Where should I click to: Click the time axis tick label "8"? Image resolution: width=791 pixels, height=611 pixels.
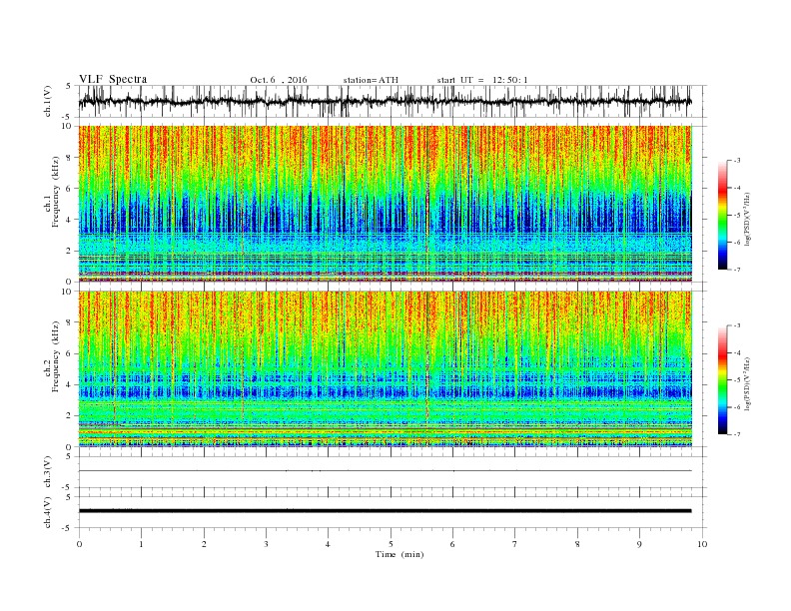(577, 544)
